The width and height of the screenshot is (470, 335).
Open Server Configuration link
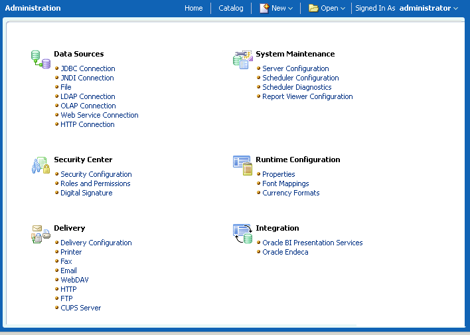tap(295, 68)
